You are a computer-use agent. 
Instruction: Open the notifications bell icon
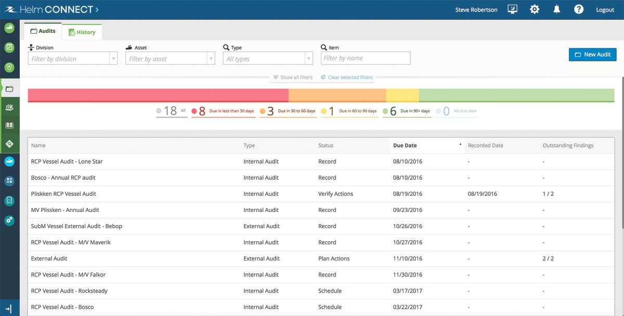[556, 10]
